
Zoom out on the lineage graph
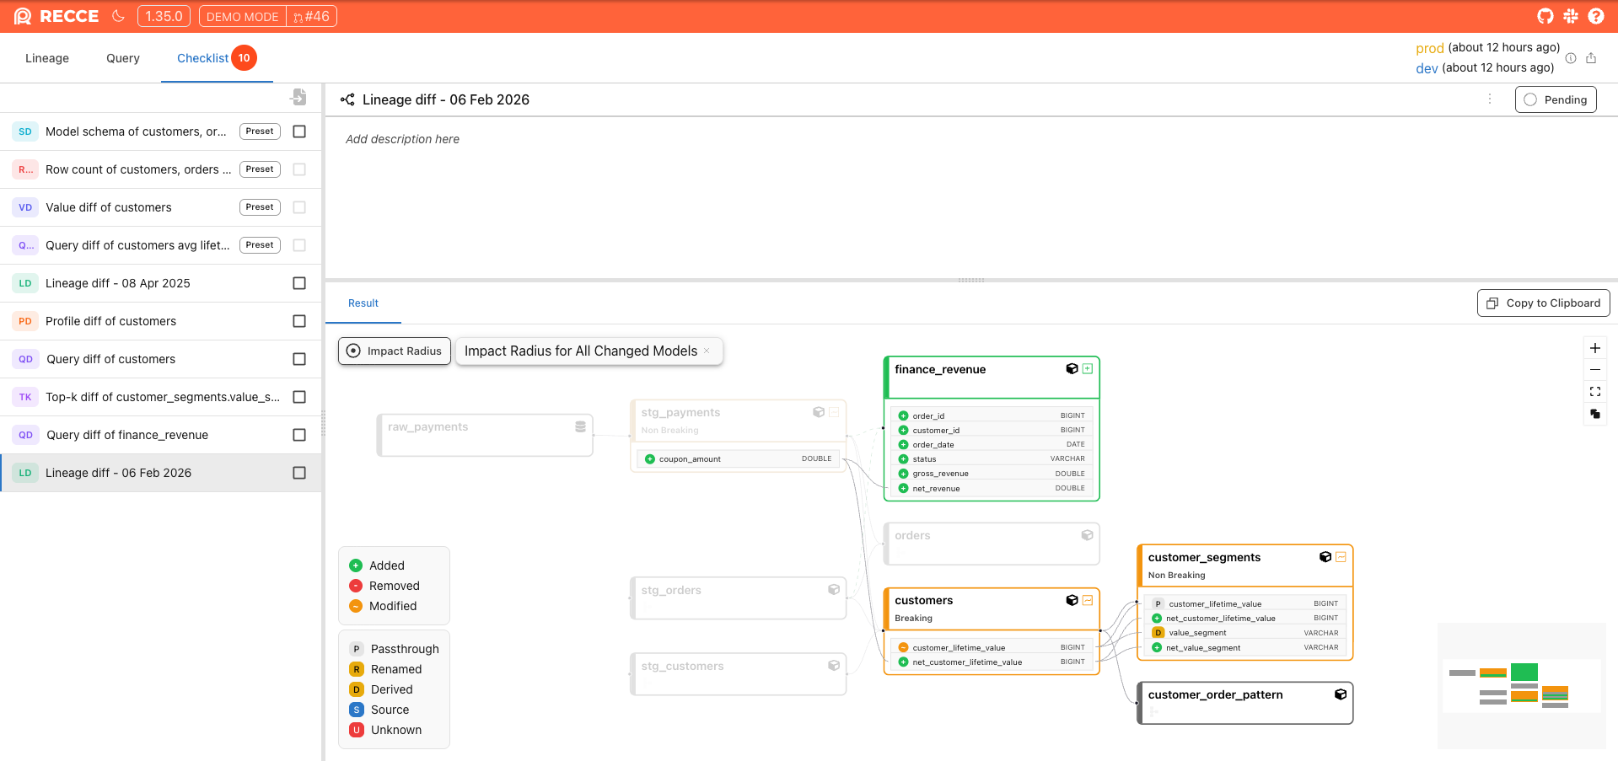coord(1594,370)
